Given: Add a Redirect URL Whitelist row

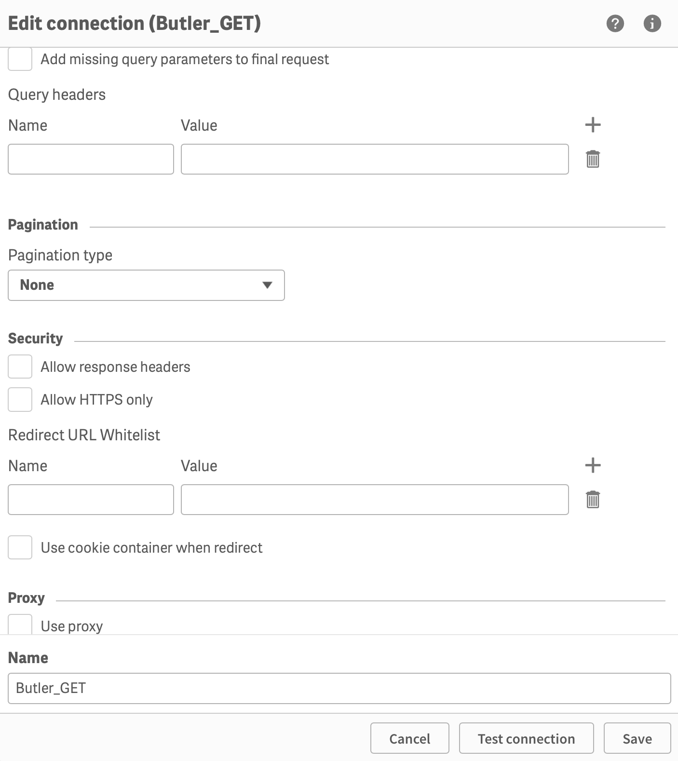Looking at the screenshot, I should (x=593, y=465).
